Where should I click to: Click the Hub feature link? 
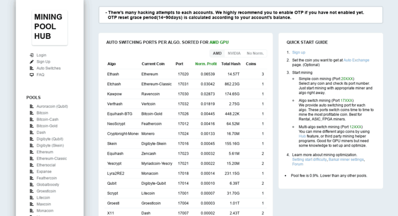tap(302, 136)
